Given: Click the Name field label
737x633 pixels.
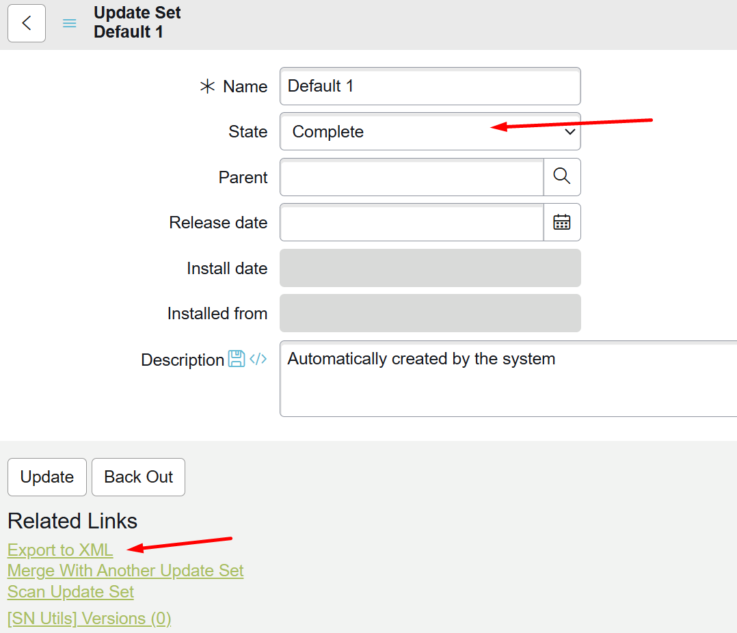Looking at the screenshot, I should 245,87.
